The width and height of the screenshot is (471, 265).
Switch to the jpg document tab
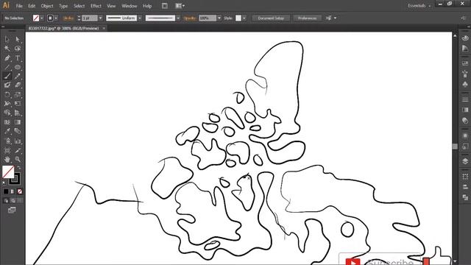(x=64, y=28)
